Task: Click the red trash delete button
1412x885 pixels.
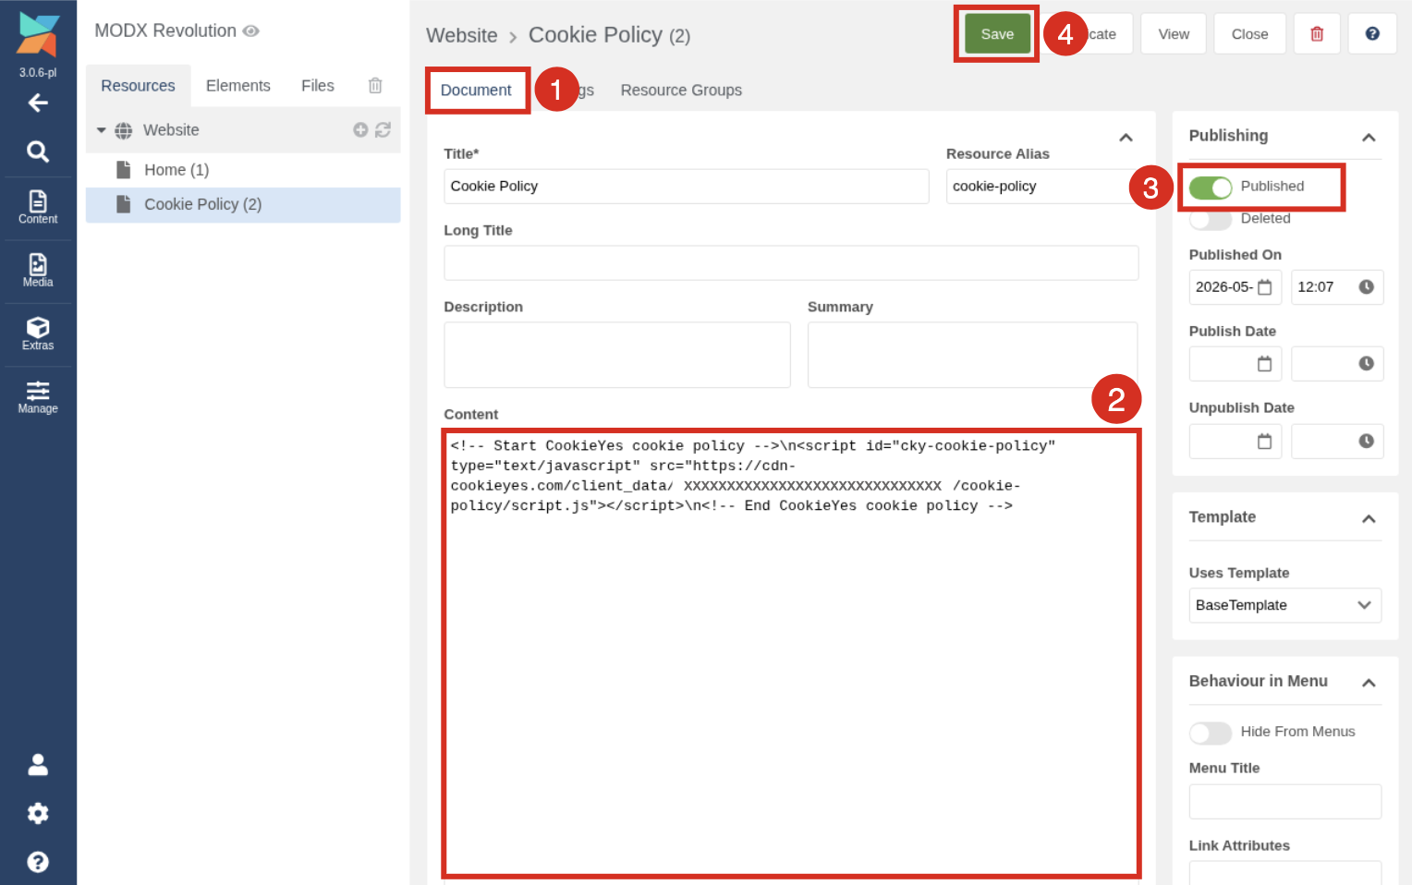Action: [1317, 34]
